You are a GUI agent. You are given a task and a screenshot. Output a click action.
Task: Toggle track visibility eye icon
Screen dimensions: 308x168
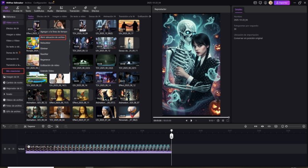[x=9, y=148]
